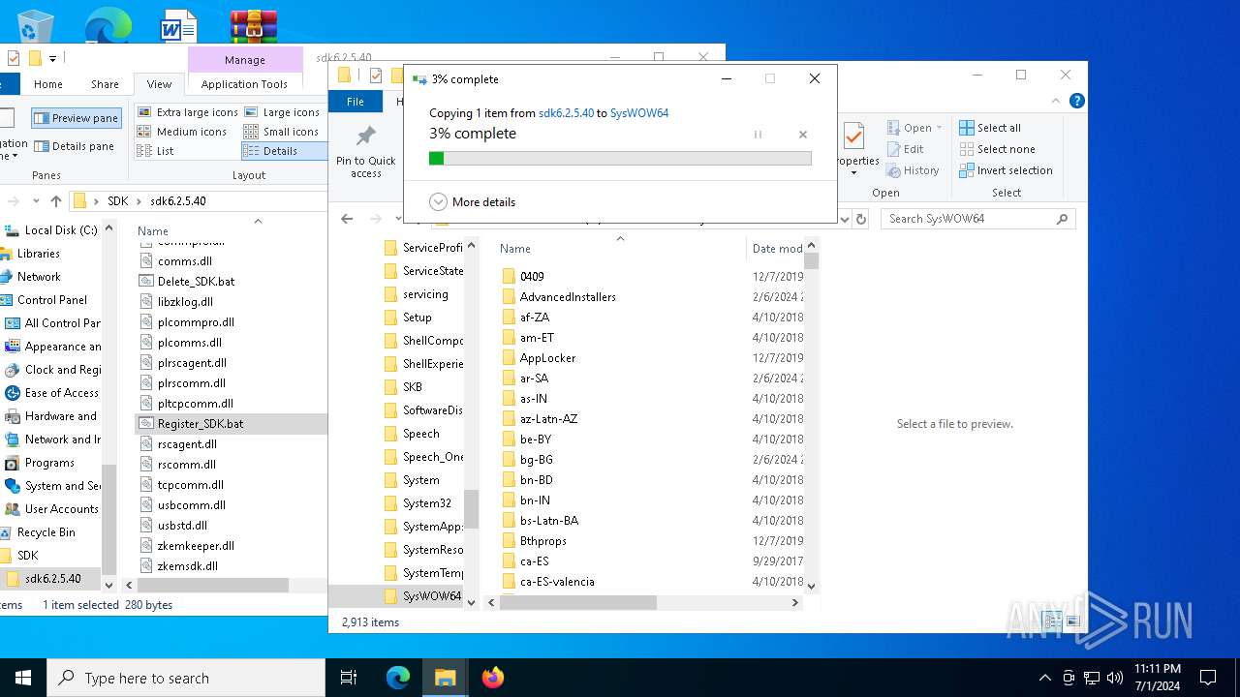Switch to large thumbnails view button

1071,621
